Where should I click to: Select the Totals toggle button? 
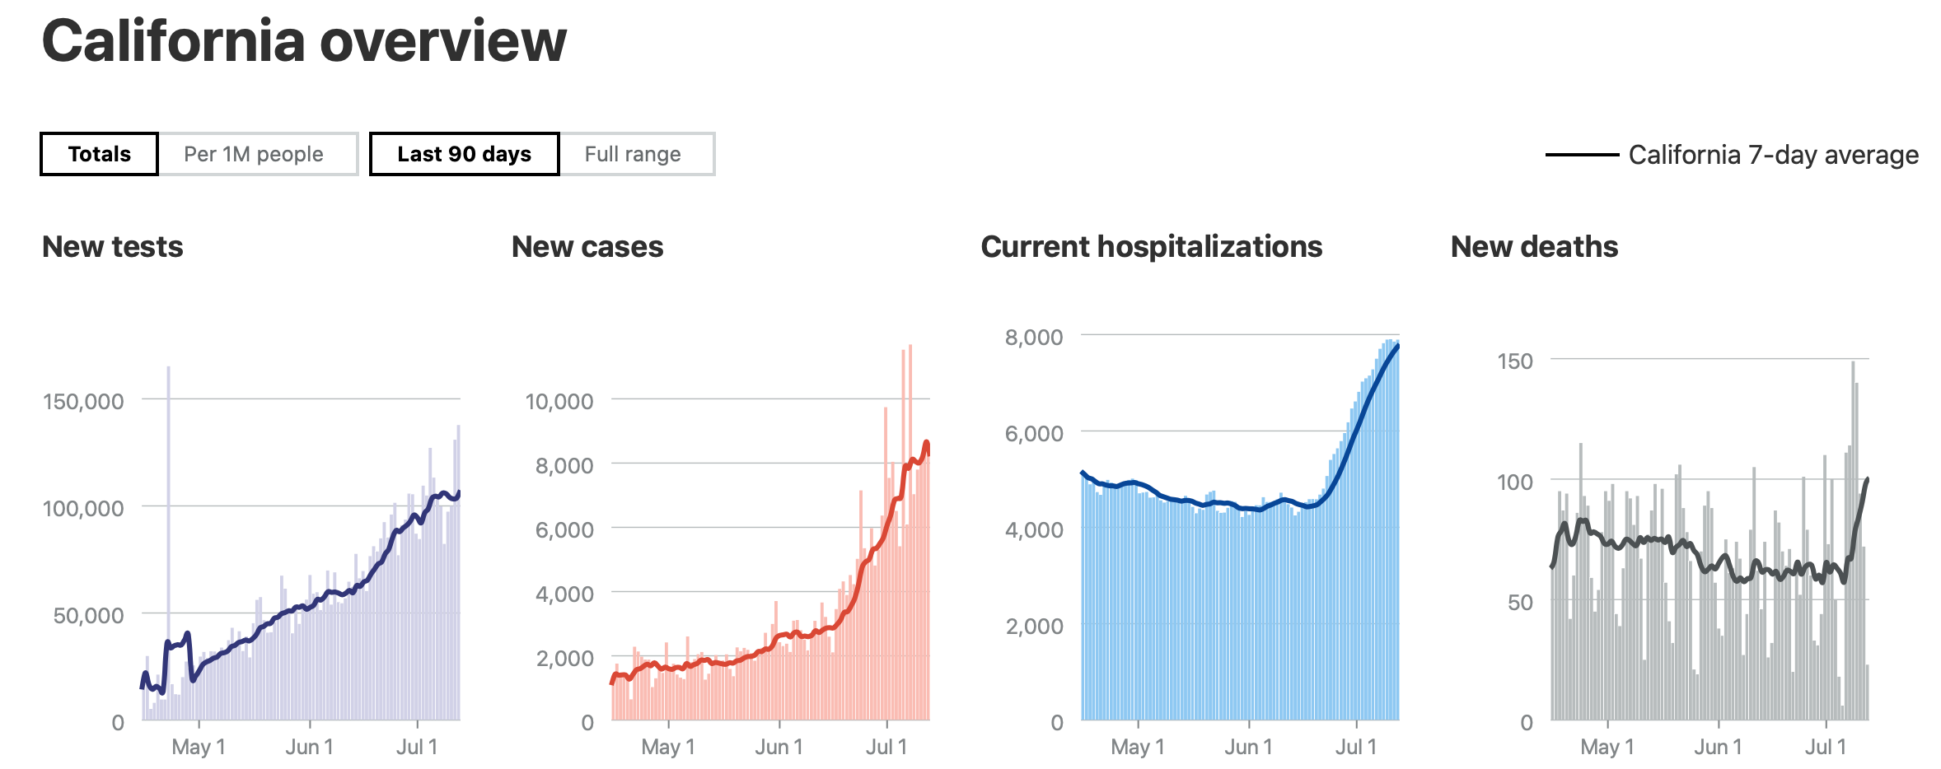click(x=99, y=154)
